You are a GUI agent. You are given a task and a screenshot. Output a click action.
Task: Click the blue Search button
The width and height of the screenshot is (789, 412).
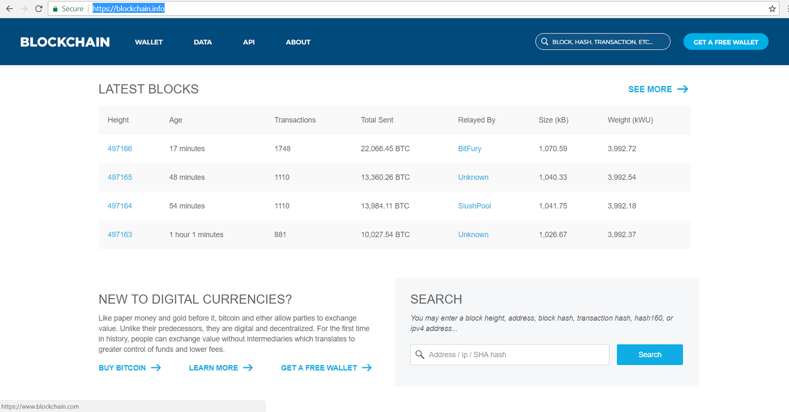(650, 355)
